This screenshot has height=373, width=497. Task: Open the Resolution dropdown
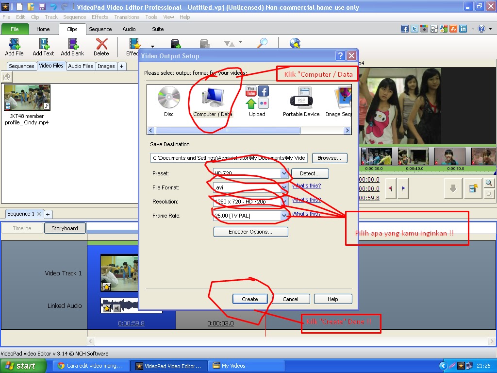click(x=284, y=202)
